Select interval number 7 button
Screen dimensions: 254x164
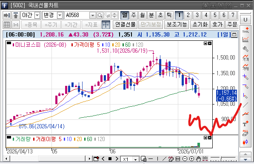pos(233,15)
